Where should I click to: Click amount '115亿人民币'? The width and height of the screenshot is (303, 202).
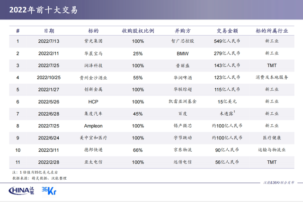227,90
